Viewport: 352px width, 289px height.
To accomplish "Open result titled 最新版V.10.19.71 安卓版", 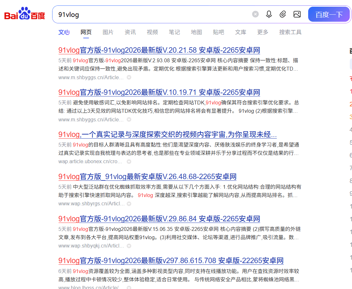I will click(159, 92).
